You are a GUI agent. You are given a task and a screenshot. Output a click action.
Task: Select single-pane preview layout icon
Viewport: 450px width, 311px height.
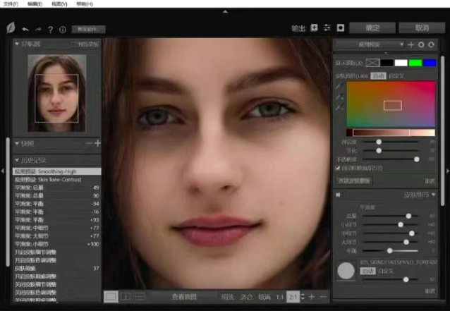(111, 297)
